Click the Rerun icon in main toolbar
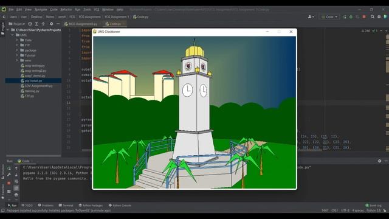389x219 pixels. (x=345, y=16)
